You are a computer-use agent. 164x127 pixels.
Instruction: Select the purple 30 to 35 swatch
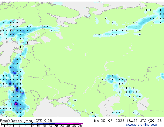pos(58,124)
